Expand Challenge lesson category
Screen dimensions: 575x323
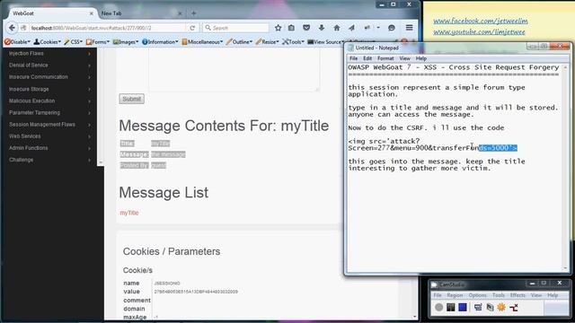(x=50, y=160)
